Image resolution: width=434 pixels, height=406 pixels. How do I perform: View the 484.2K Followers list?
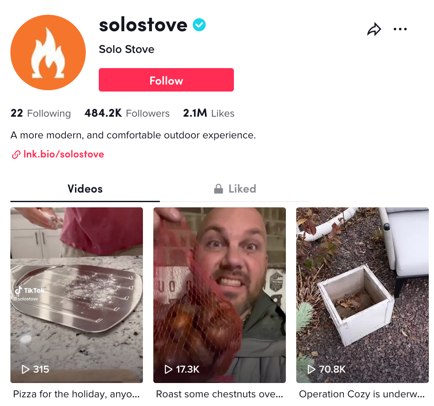tap(127, 114)
